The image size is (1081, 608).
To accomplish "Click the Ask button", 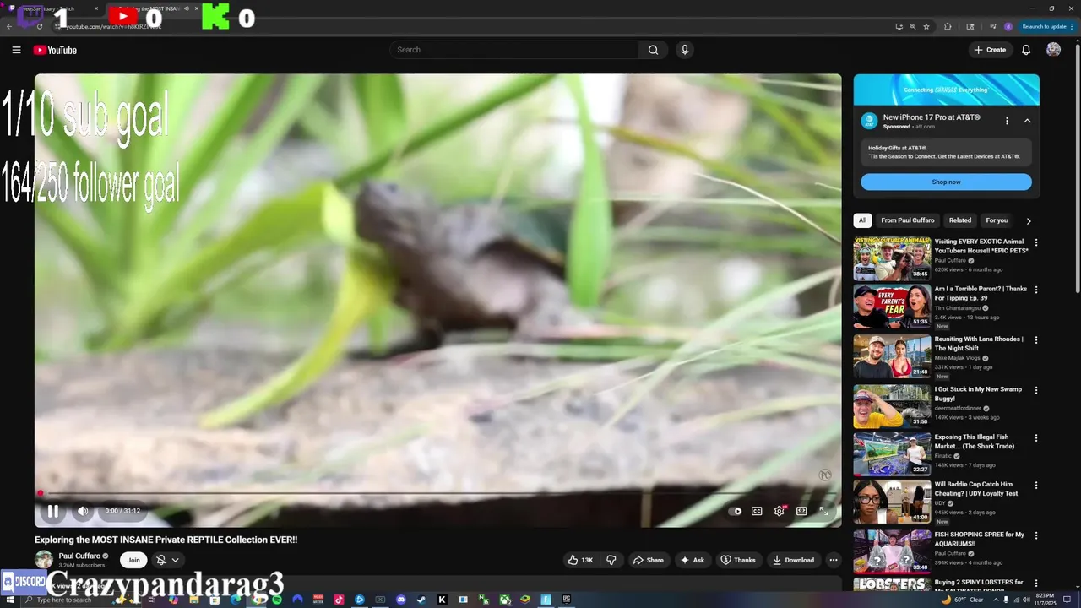I will [x=693, y=560].
